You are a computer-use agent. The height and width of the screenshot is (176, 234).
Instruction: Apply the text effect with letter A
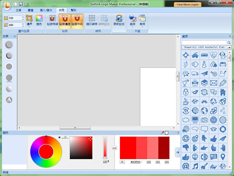(9, 100)
